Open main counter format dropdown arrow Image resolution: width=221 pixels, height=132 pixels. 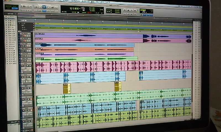(x=80, y=9)
